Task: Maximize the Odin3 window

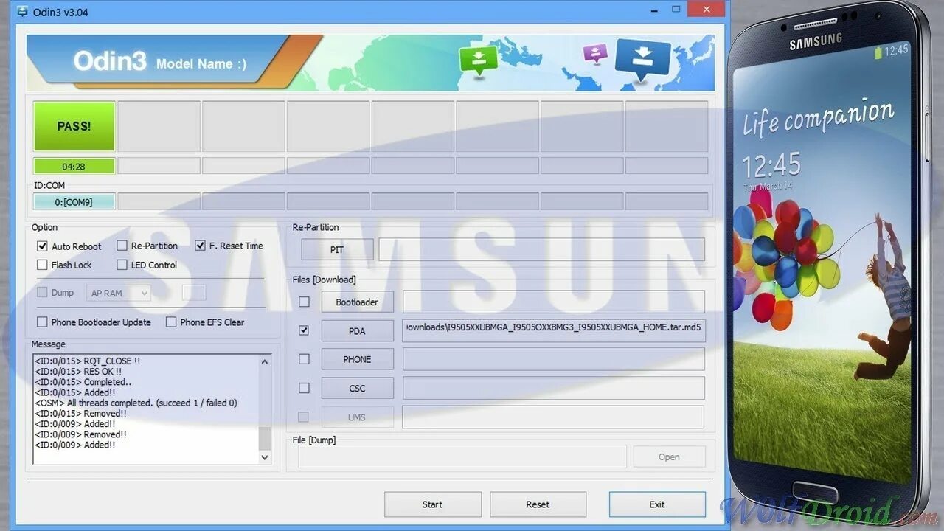Action: click(x=676, y=10)
